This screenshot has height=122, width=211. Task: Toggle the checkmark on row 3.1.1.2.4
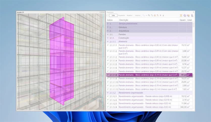click(x=108, y=107)
